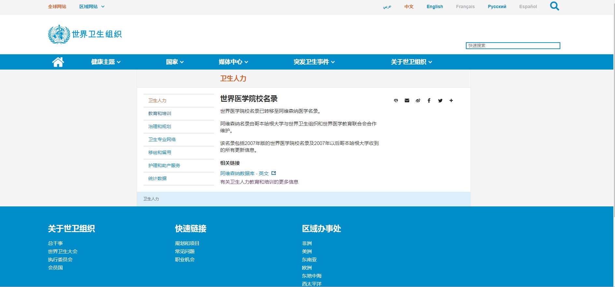Open 卫生专业网络 sidebar item
Image resolution: width=615 pixels, height=287 pixels.
pyautogui.click(x=178, y=139)
